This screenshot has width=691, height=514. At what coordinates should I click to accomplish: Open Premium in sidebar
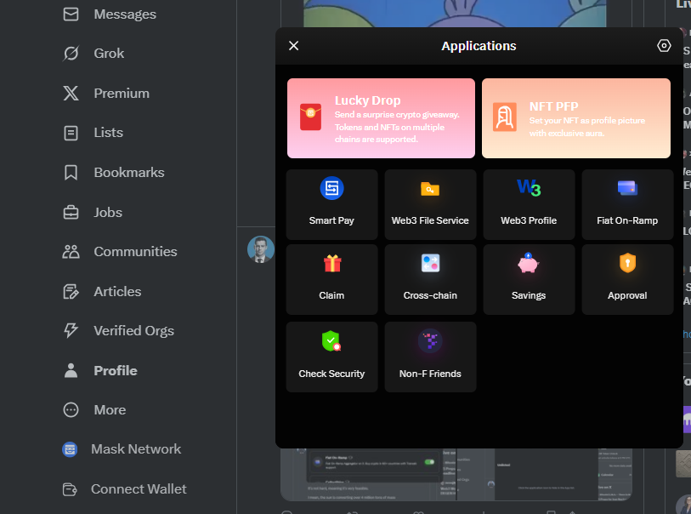point(106,93)
